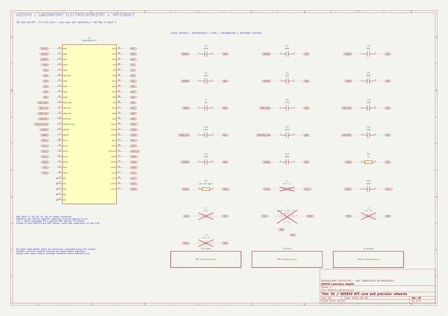Viewport: 448px width, 316px height.
Task: Click 'Date: 2026-09-05' in title block
Action: click(x=356, y=298)
